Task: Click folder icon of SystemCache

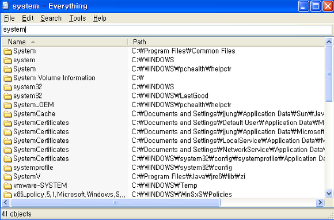Action: point(7,113)
